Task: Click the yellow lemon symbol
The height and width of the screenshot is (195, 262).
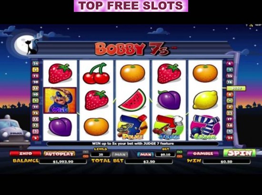Action: pos(205,100)
